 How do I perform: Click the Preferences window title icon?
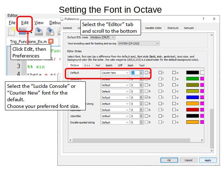pyautogui.click(x=62, y=19)
